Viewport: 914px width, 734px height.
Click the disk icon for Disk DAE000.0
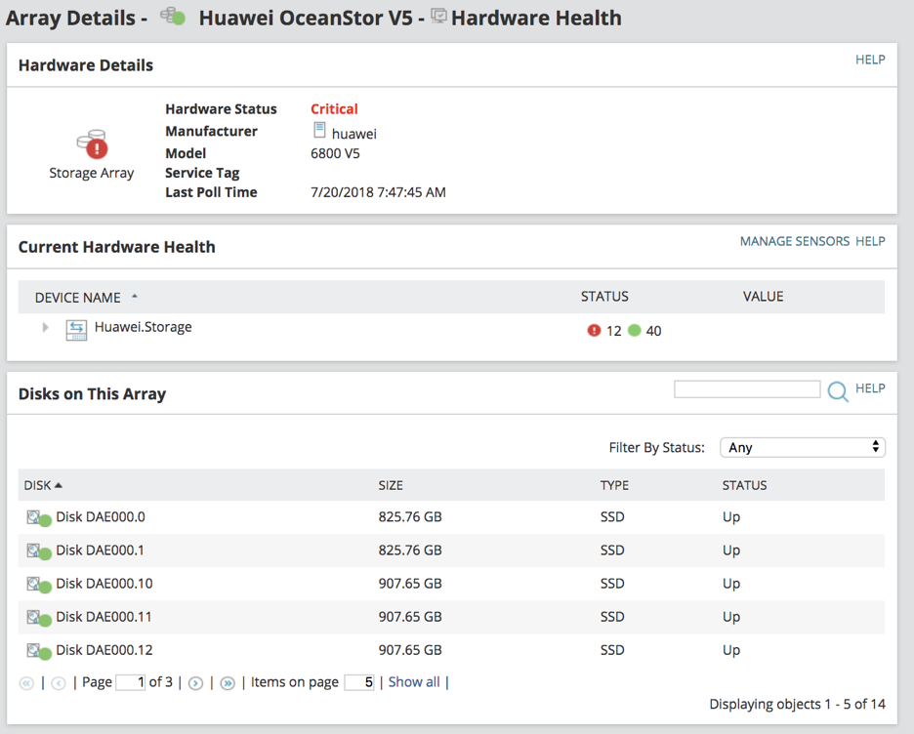click(x=39, y=518)
